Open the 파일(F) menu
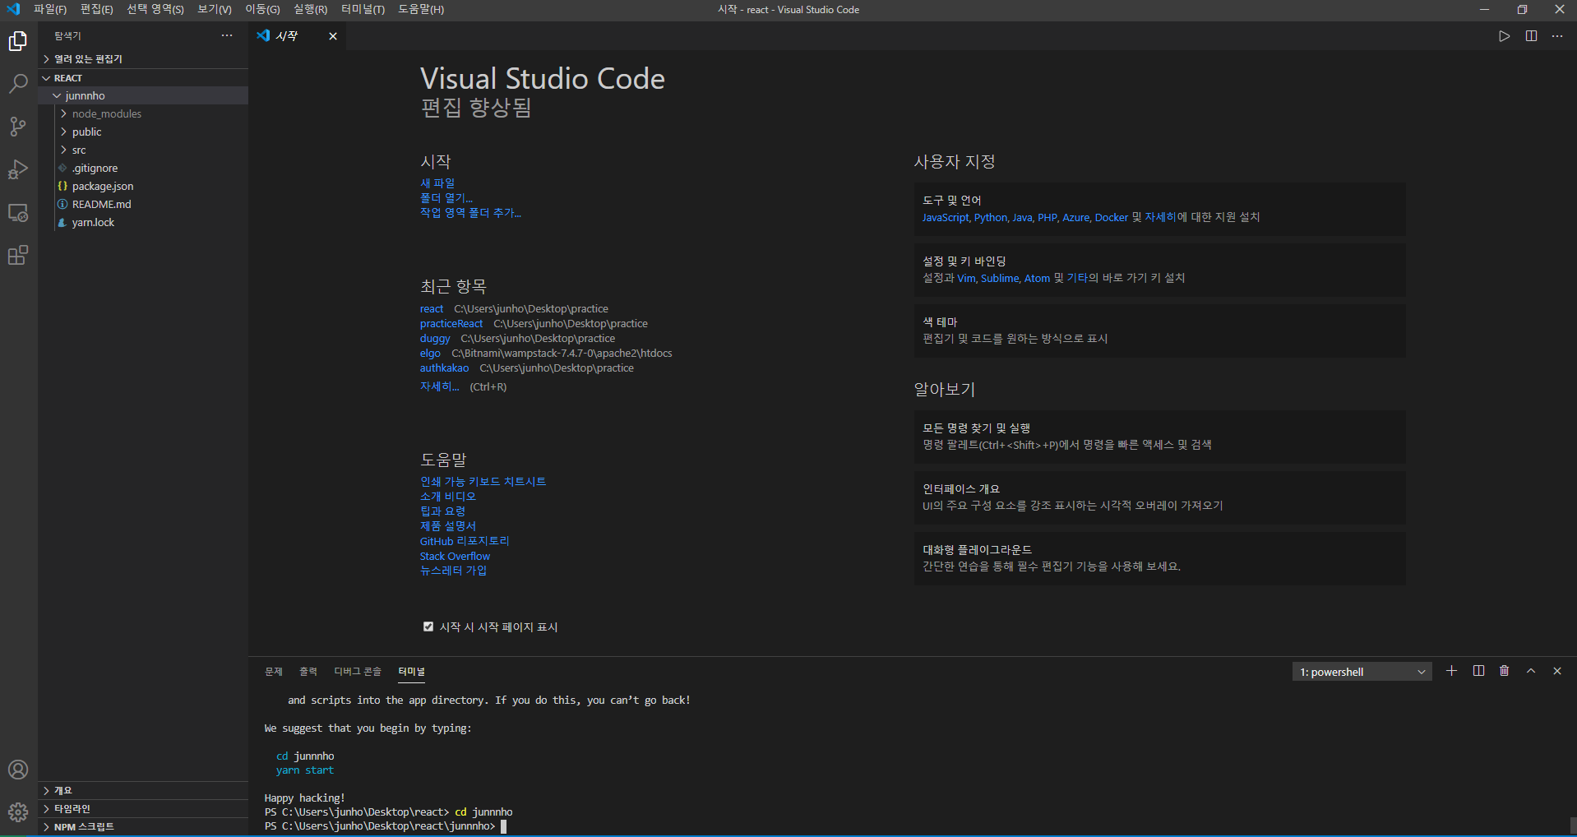The width and height of the screenshot is (1577, 837). pyautogui.click(x=50, y=9)
